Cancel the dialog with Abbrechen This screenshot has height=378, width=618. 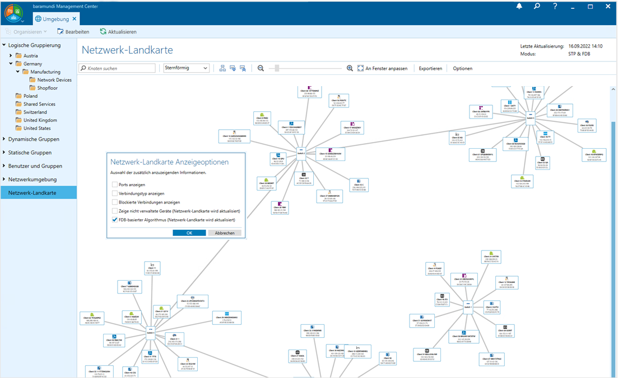(x=225, y=233)
